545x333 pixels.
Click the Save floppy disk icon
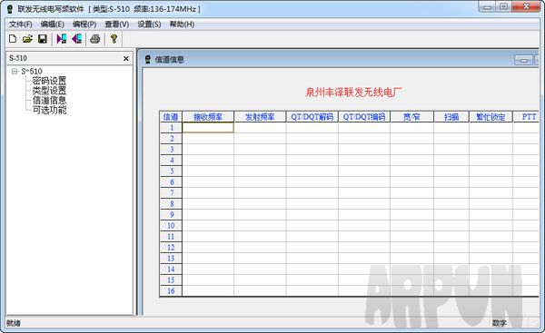coord(43,39)
